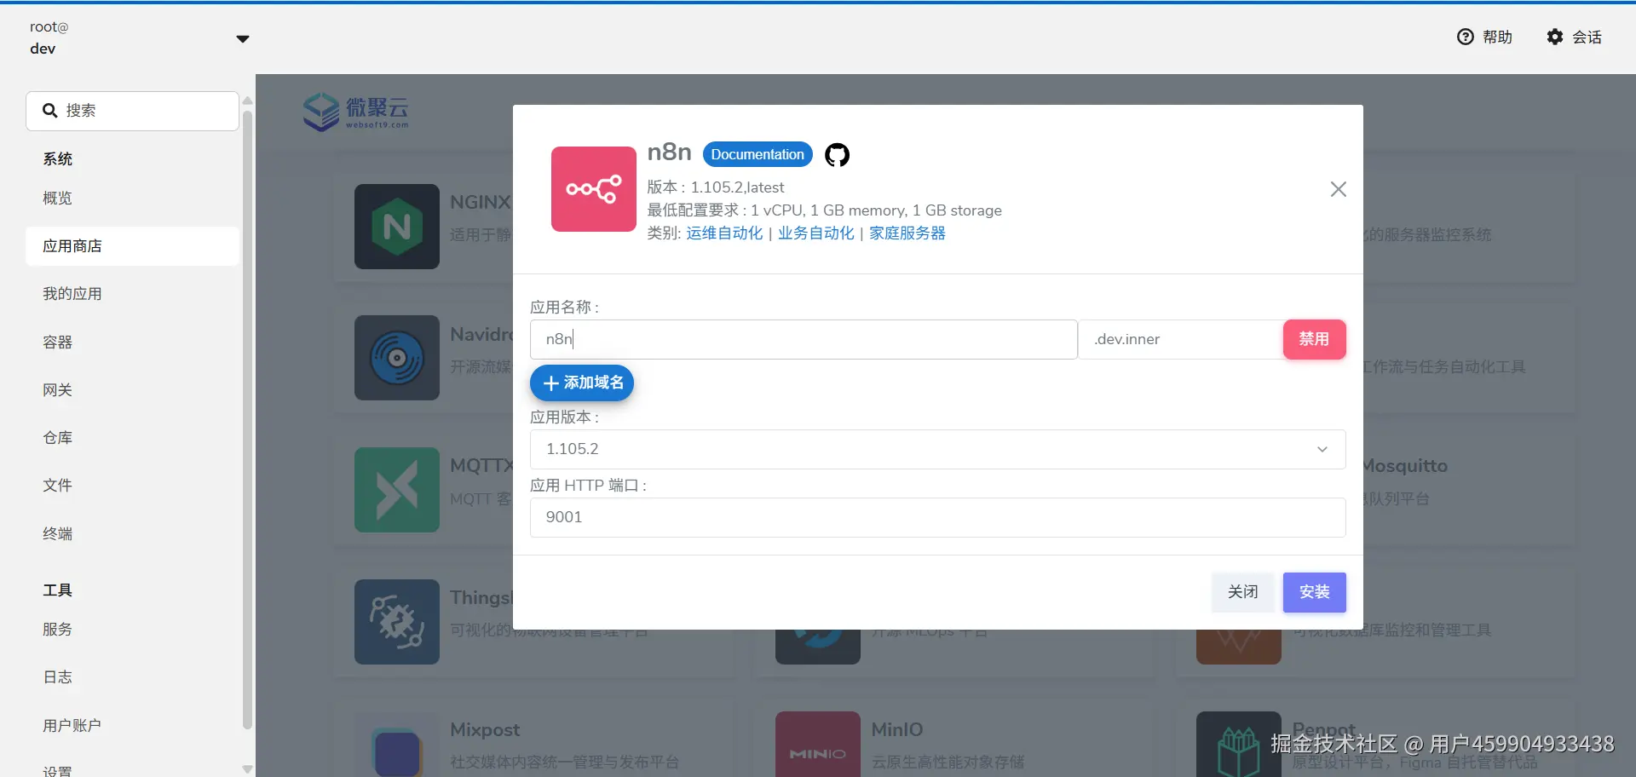The image size is (1636, 777).
Task: Focus the sidebar search box
Action: pyautogui.click(x=132, y=111)
